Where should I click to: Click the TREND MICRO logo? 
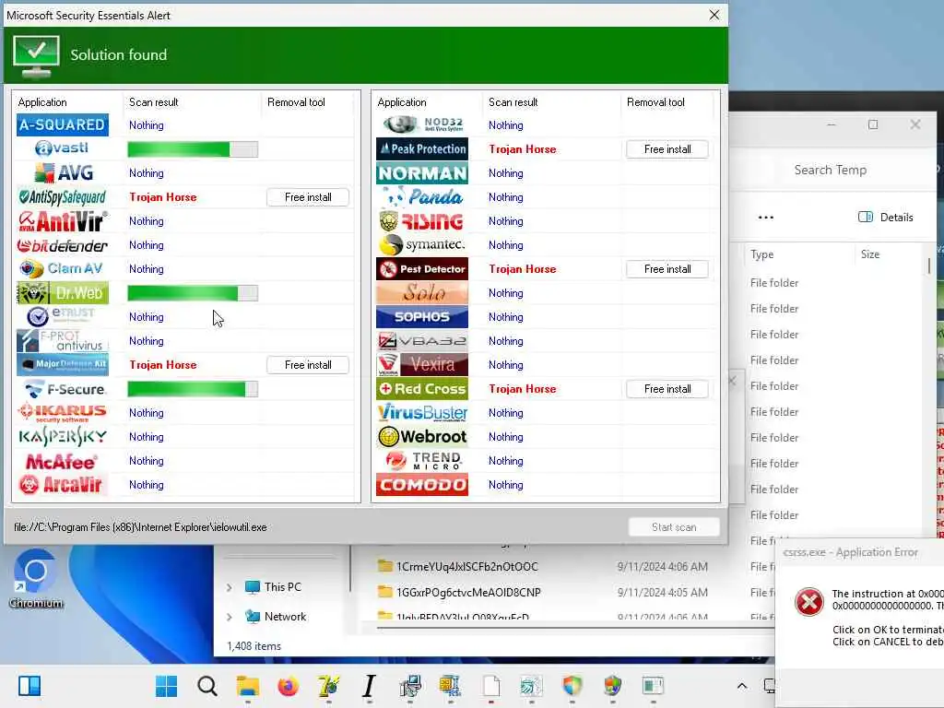pyautogui.click(x=424, y=461)
